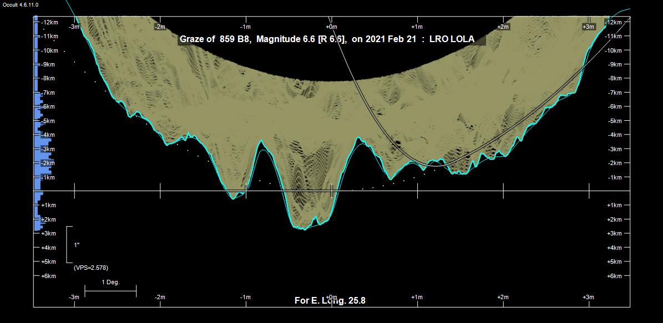Screen dimensions: 663x323
Task: Click the graze title text for 859 B8
Action: (327, 40)
